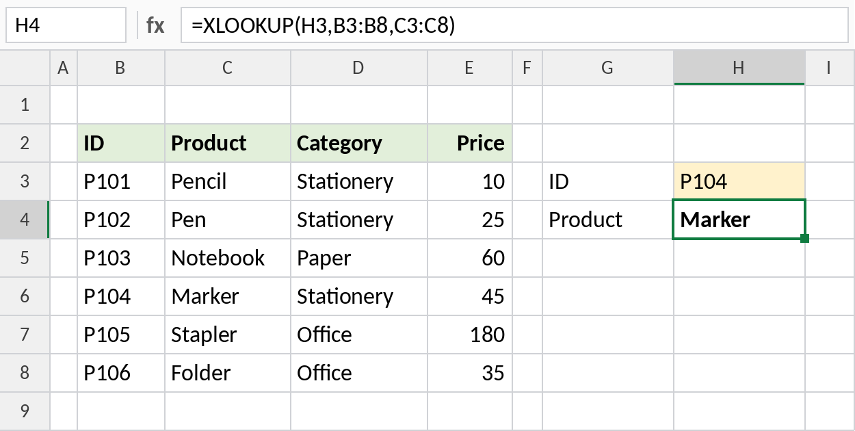This screenshot has width=855, height=431.
Task: Select row 6 header
Action: coord(25,296)
